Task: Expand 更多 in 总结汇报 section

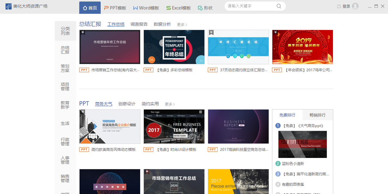Action: tap(182, 25)
